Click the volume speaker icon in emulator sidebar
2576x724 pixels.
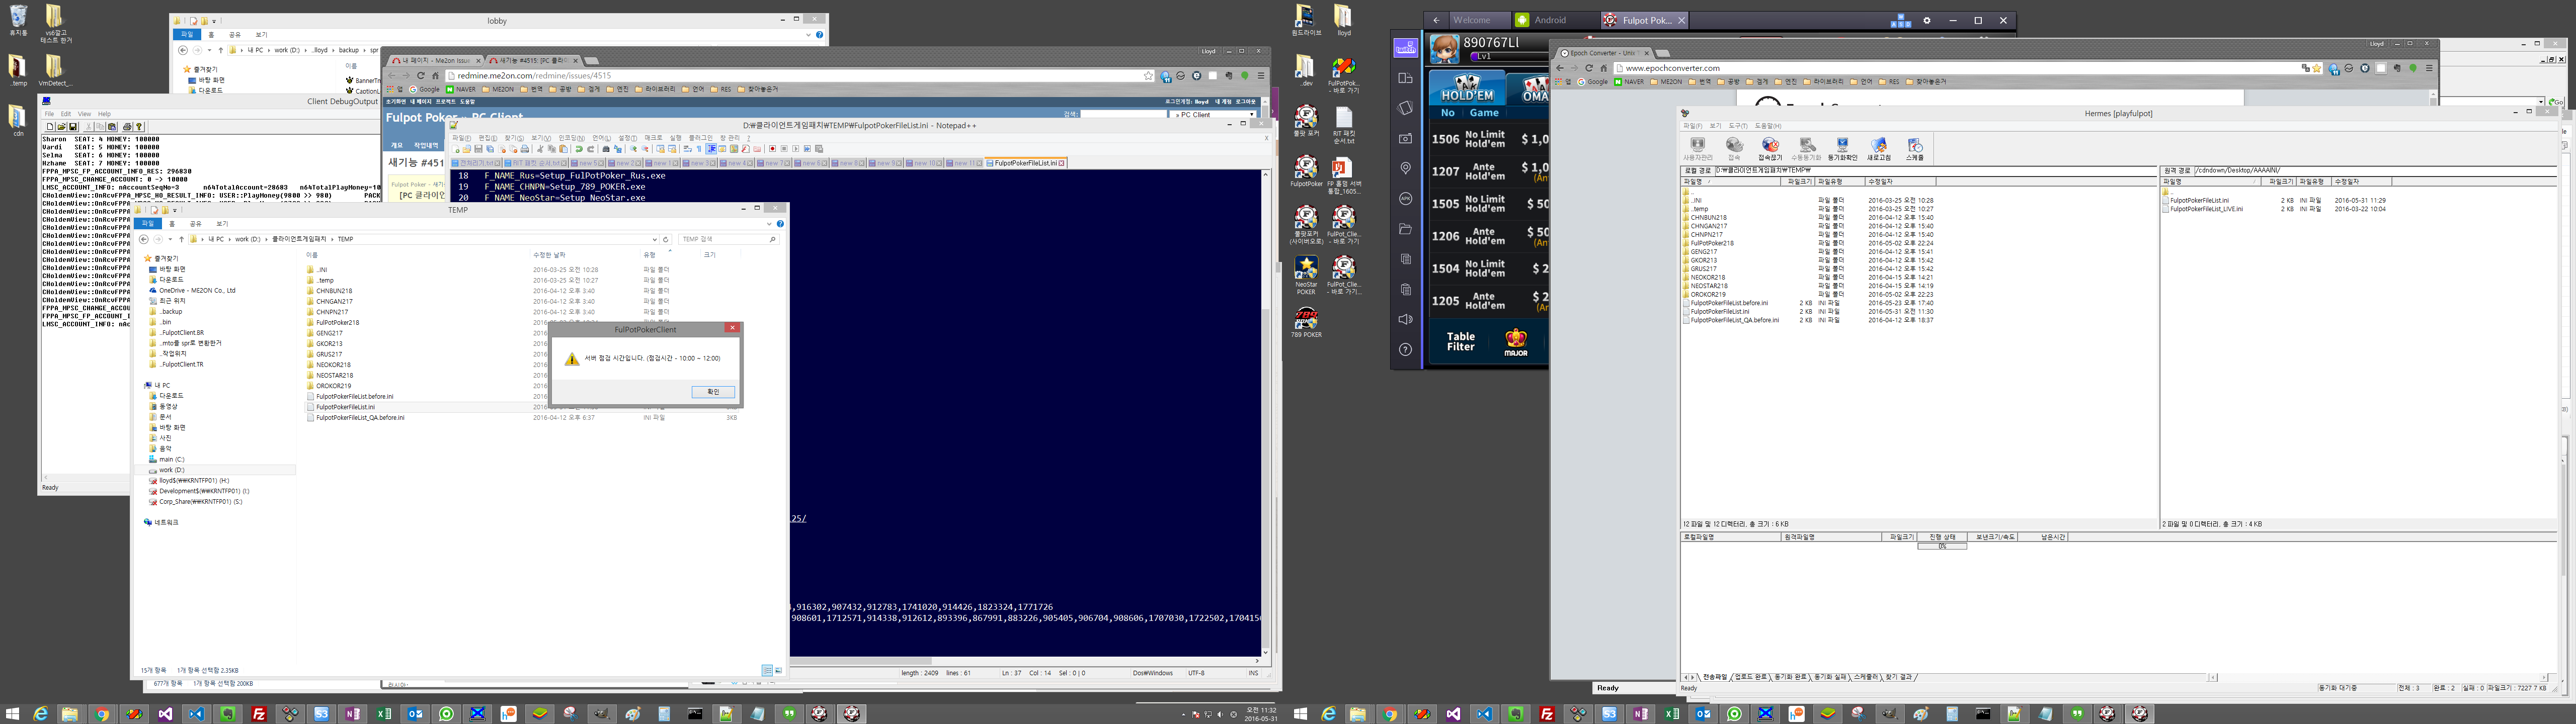1406,319
